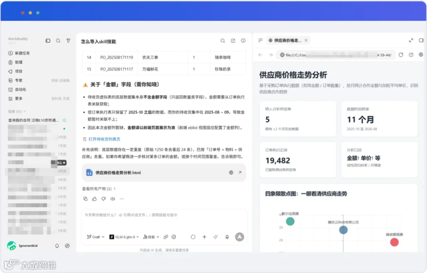Toggle the checkmark circle in input toolbar
Viewport: 427px width, 273px height.
click(x=174, y=237)
